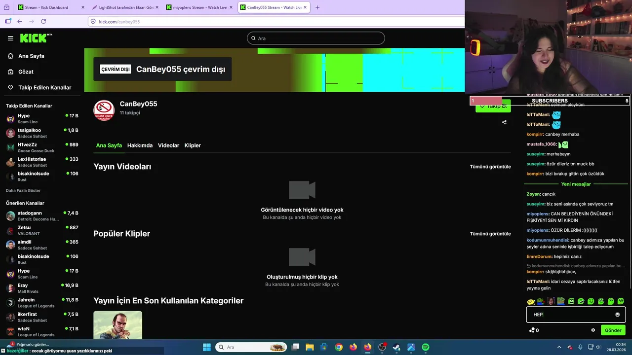
Task: Open recommended channel Jahrein
Action: click(x=42, y=302)
